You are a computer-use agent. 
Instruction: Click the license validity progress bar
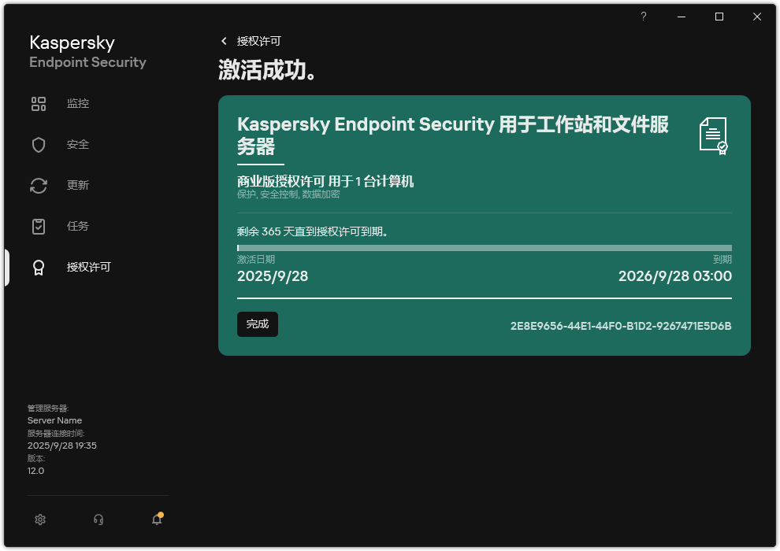pos(484,248)
